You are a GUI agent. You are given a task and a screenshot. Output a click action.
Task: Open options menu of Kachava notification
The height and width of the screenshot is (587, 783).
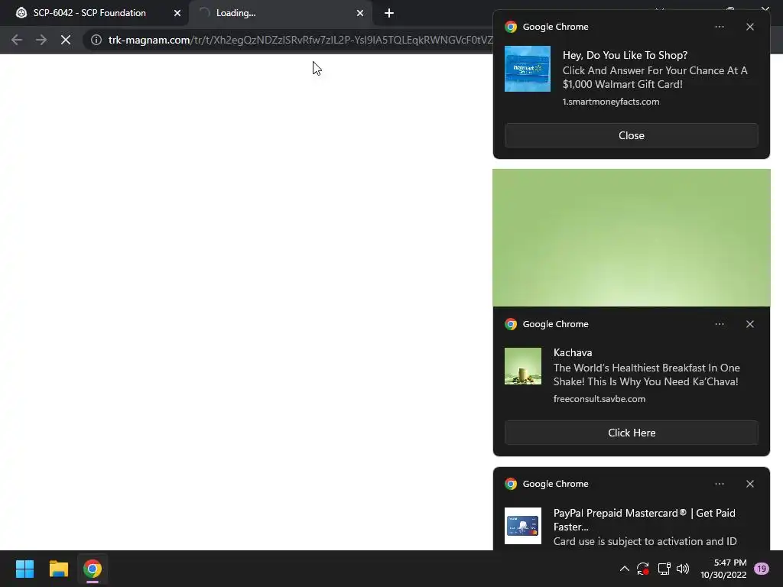click(719, 324)
